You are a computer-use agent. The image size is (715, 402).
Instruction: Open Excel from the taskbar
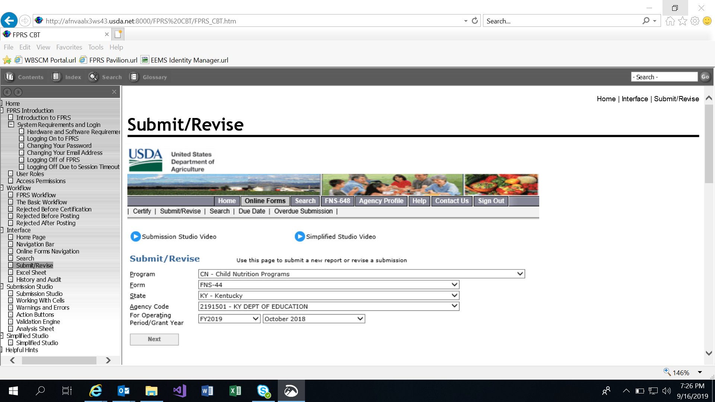pos(235,391)
